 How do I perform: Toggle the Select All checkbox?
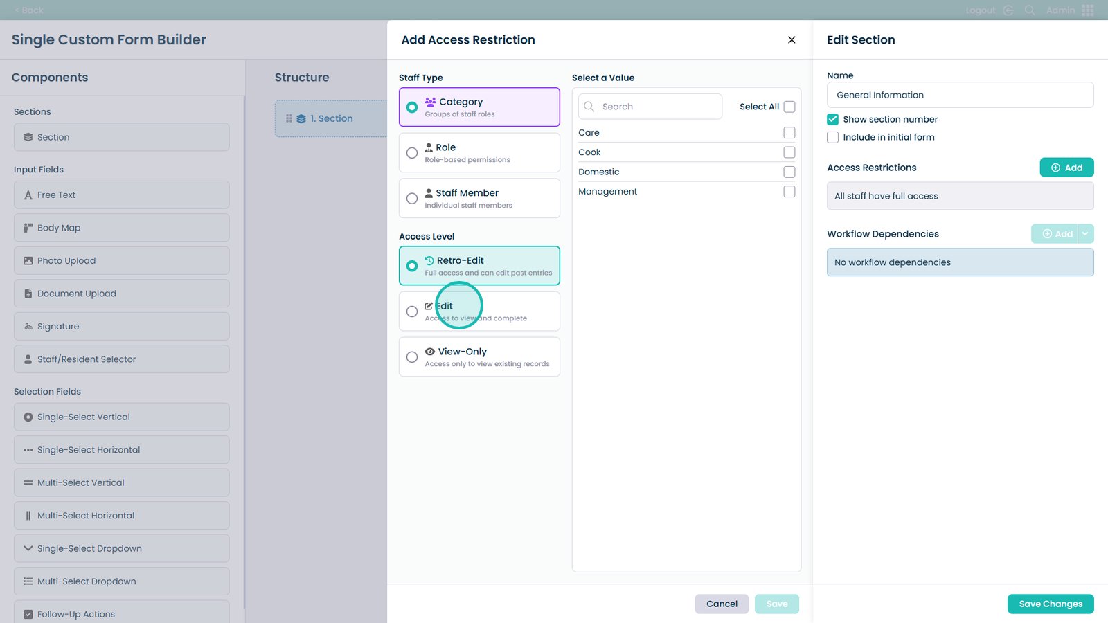(789, 107)
